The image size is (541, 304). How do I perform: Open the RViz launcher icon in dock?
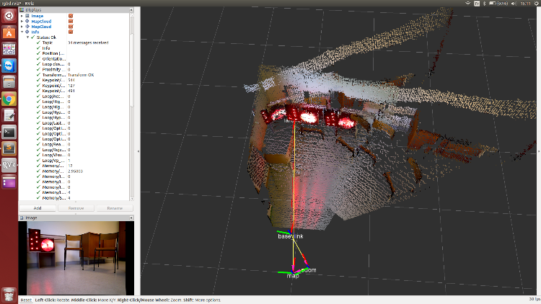click(x=9, y=164)
